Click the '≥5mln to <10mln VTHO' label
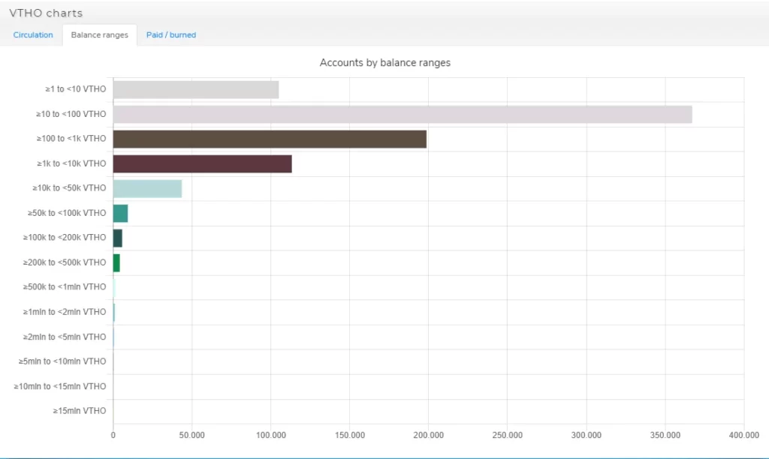Viewport: 769px width, 459px height. click(x=62, y=361)
